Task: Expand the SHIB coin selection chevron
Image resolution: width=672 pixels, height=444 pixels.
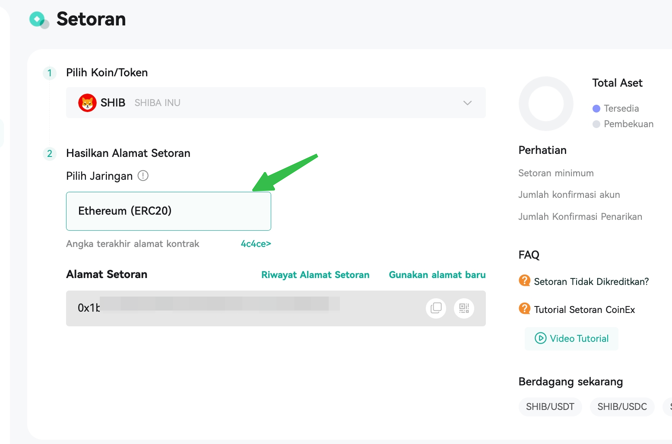Action: 467,103
